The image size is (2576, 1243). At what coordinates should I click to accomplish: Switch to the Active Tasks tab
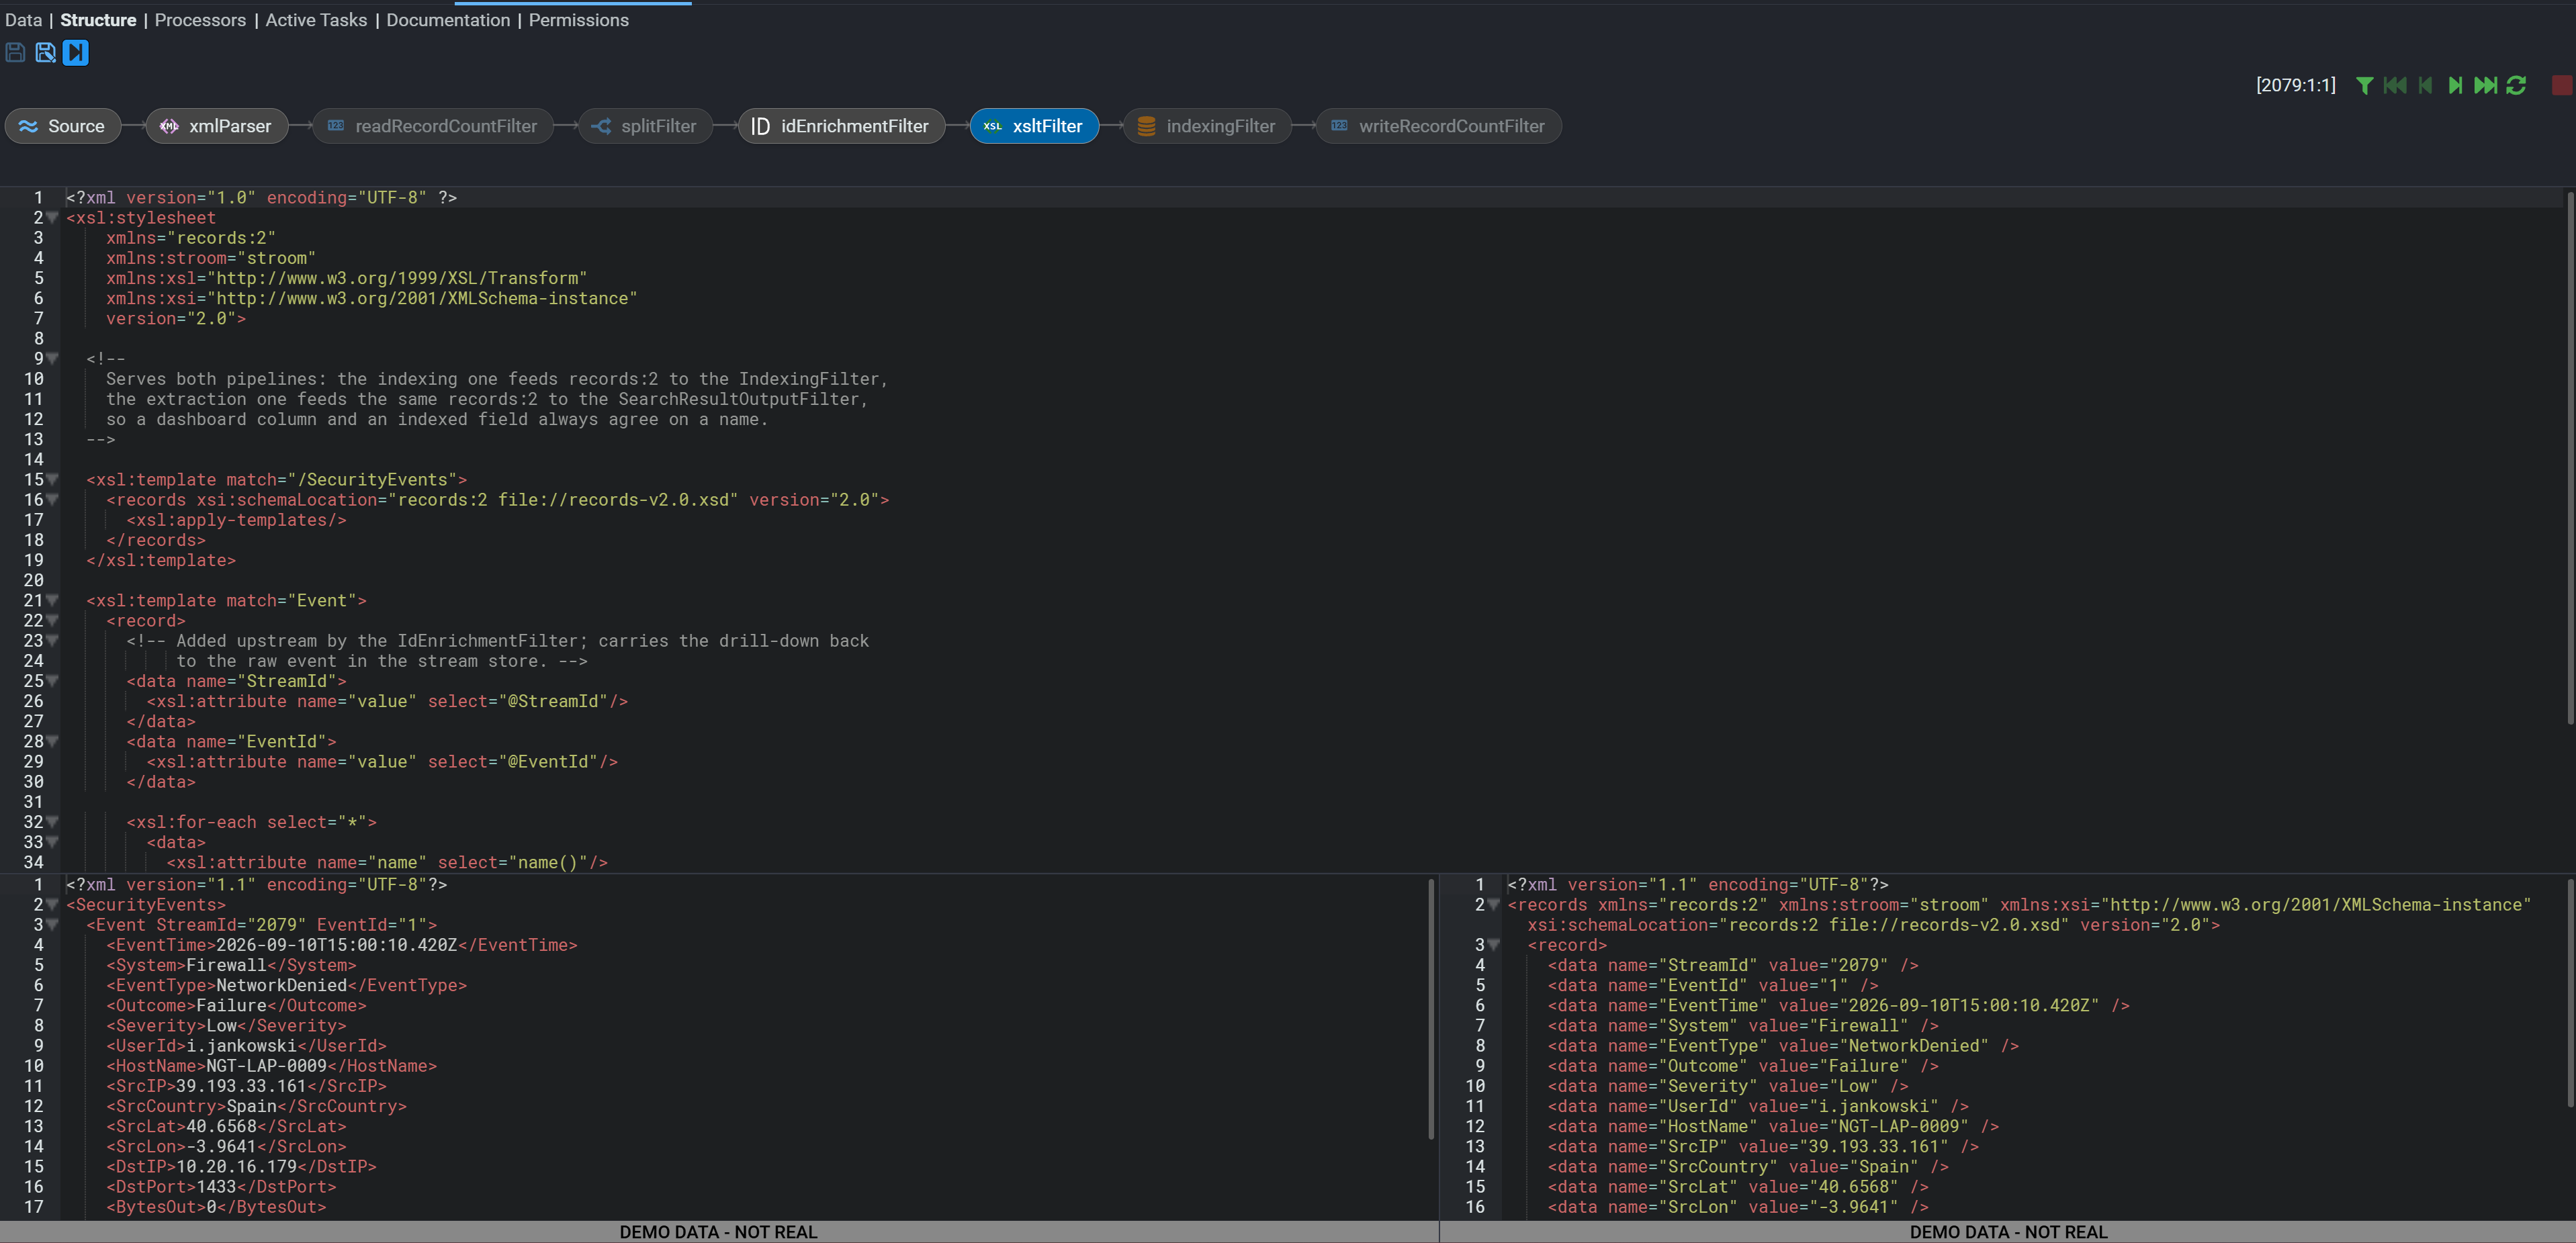click(316, 20)
